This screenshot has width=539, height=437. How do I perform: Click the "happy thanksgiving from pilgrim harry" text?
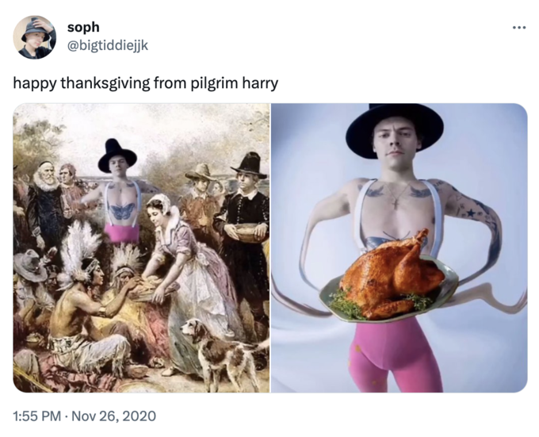point(145,83)
